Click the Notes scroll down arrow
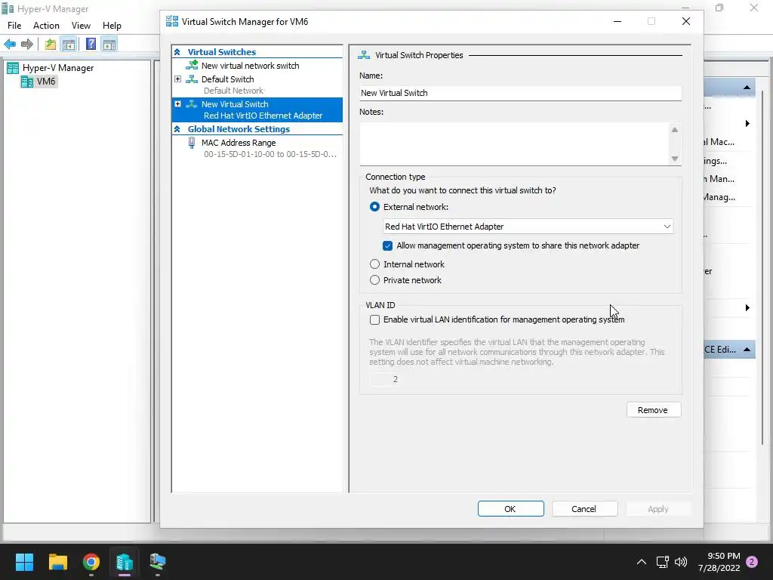 [675, 159]
